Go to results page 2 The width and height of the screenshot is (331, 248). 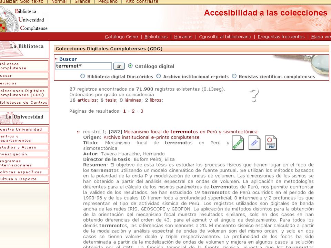point(133,111)
